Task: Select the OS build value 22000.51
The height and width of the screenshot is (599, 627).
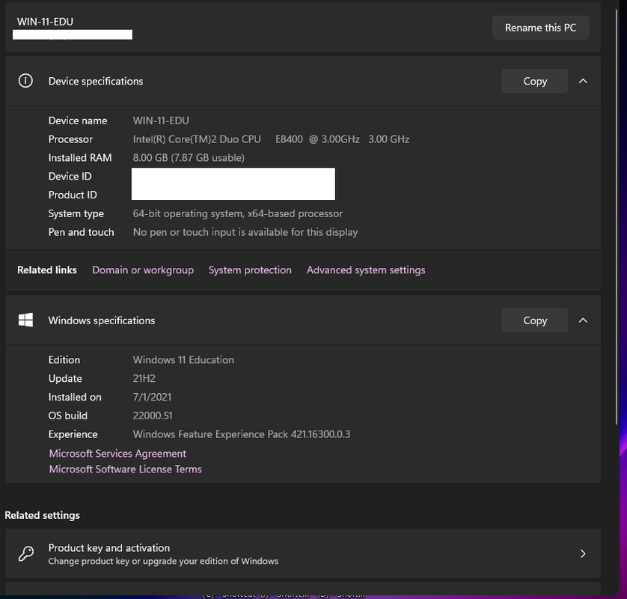Action: 153,416
